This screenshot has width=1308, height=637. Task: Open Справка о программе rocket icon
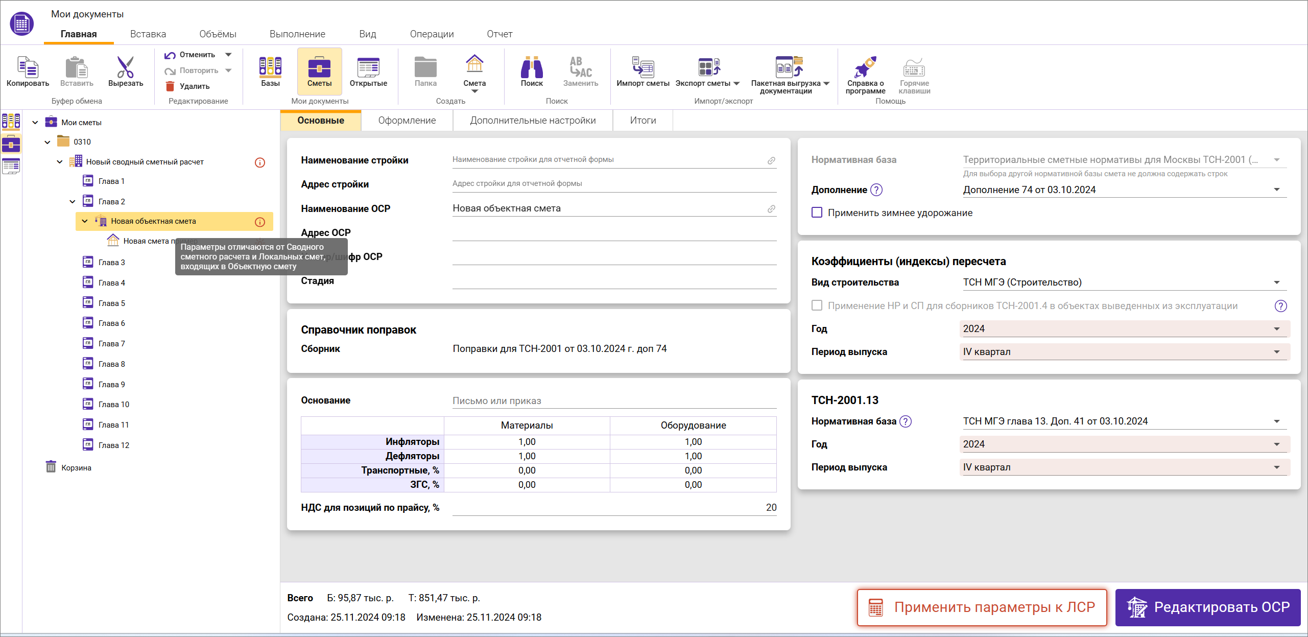pyautogui.click(x=865, y=67)
